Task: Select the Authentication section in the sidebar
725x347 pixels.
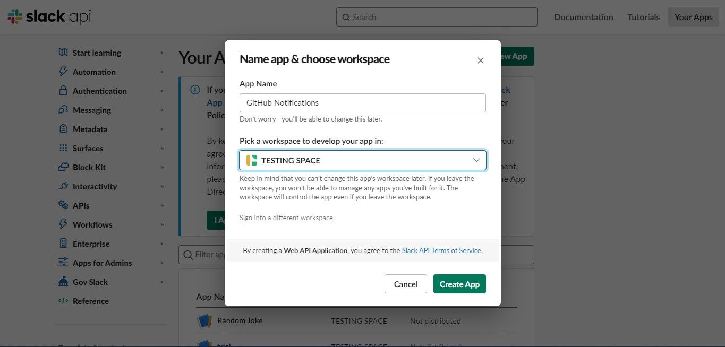Action: (x=99, y=91)
